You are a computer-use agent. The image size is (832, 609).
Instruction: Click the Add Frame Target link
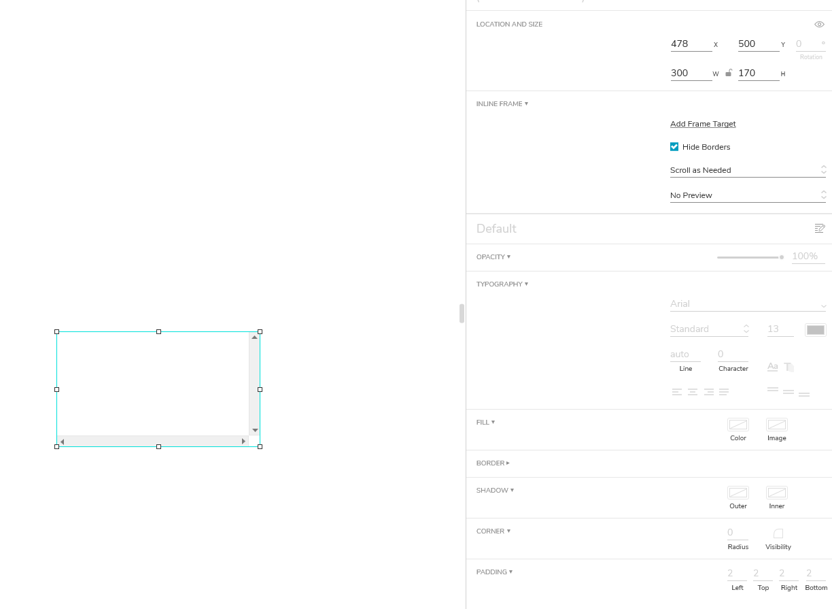click(703, 123)
